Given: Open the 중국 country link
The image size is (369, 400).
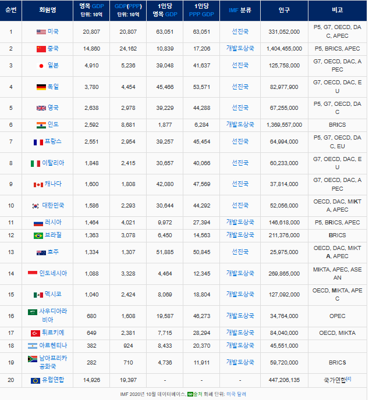Looking at the screenshot, I should [x=53, y=48].
